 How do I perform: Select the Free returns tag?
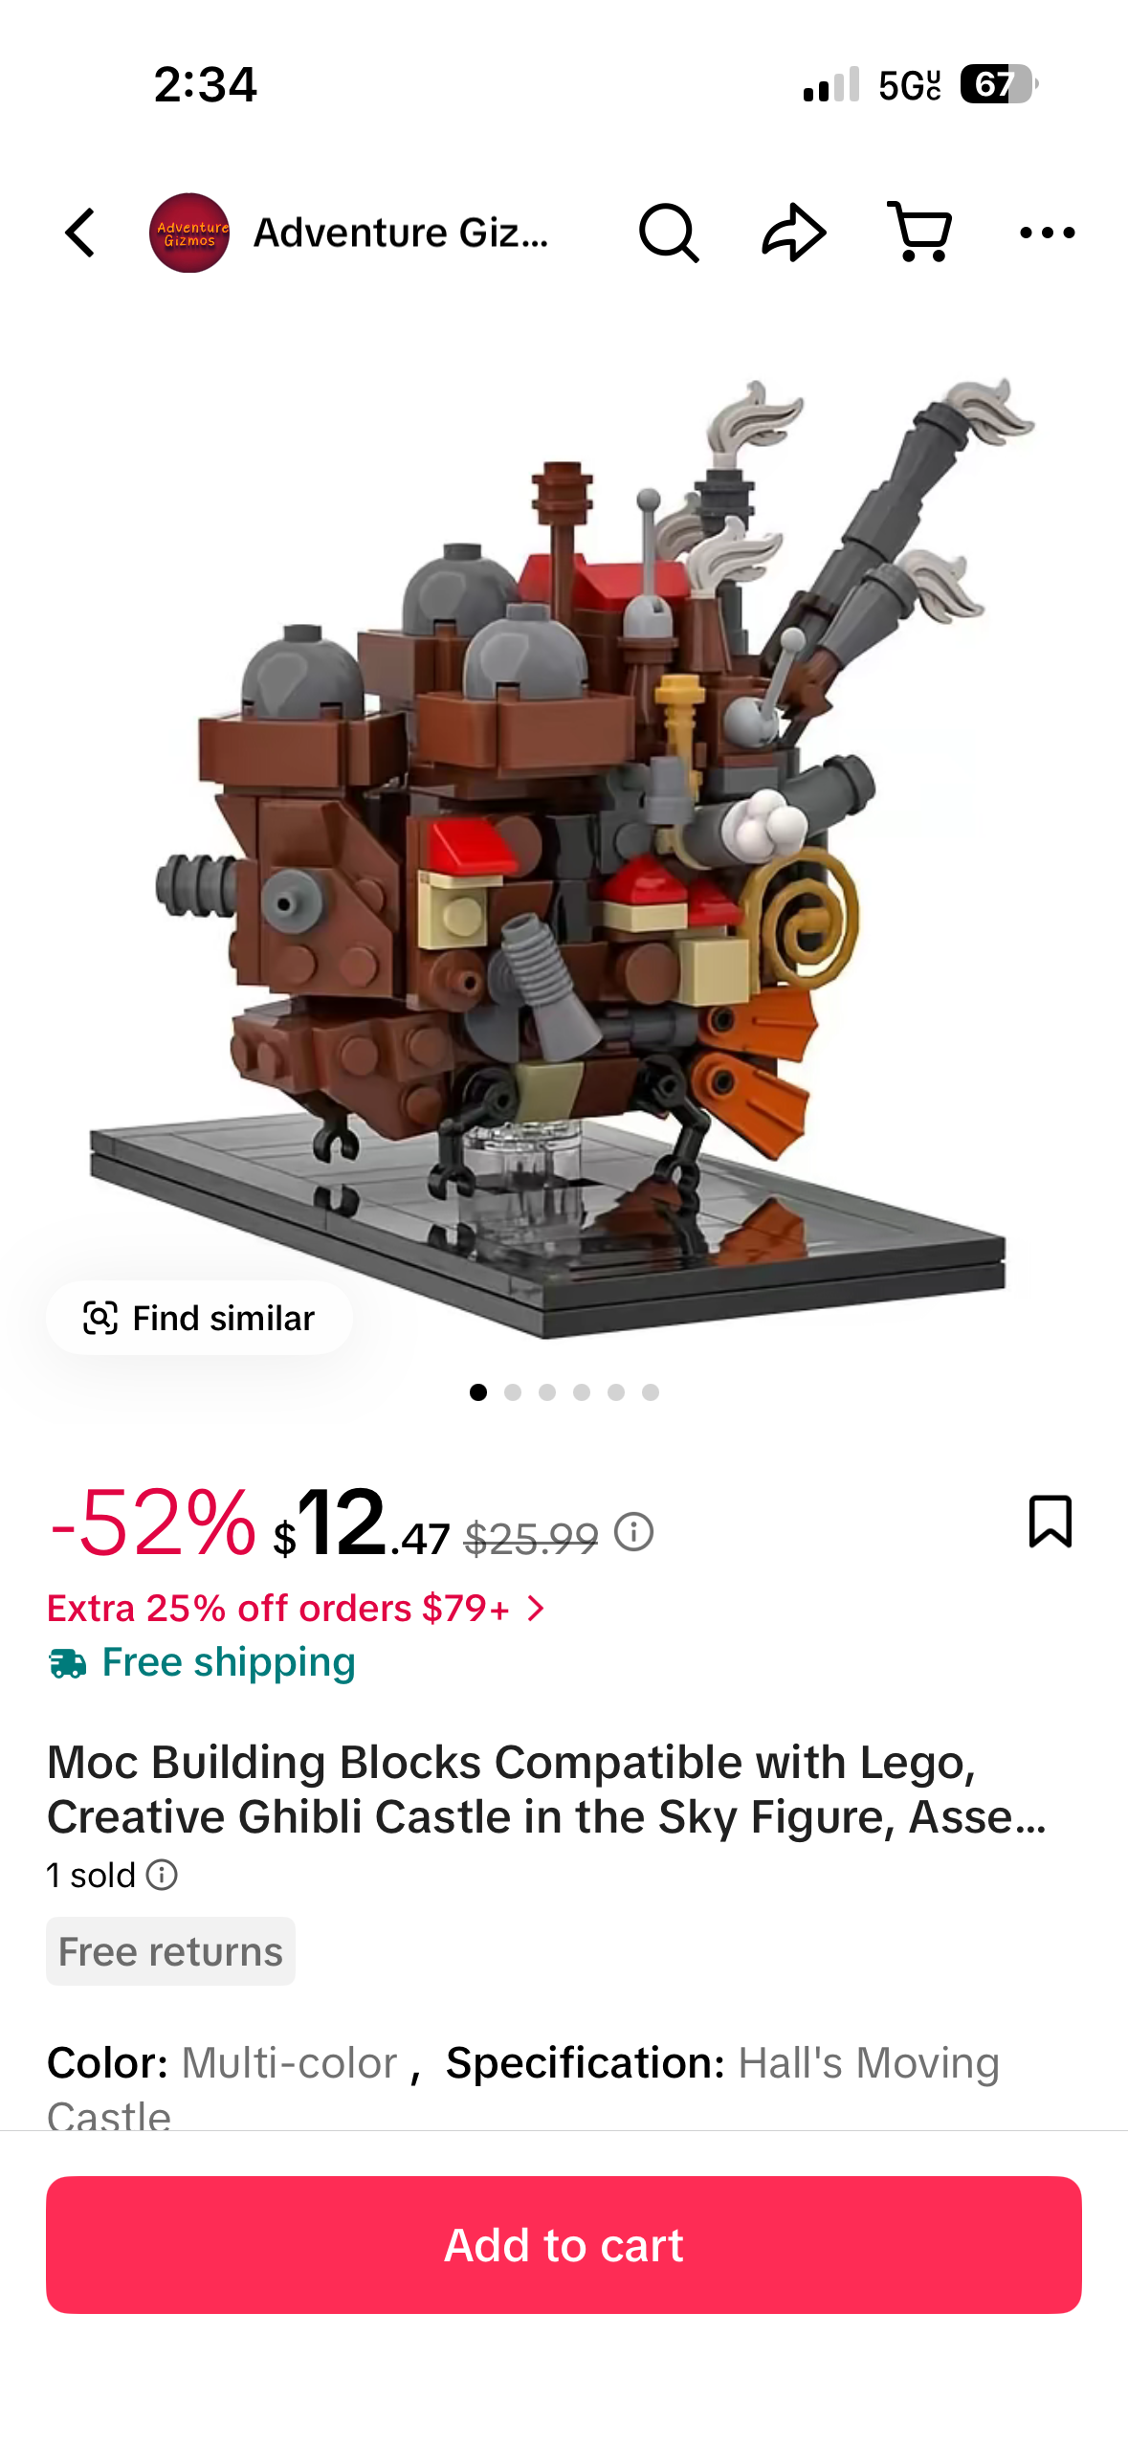tap(170, 1951)
